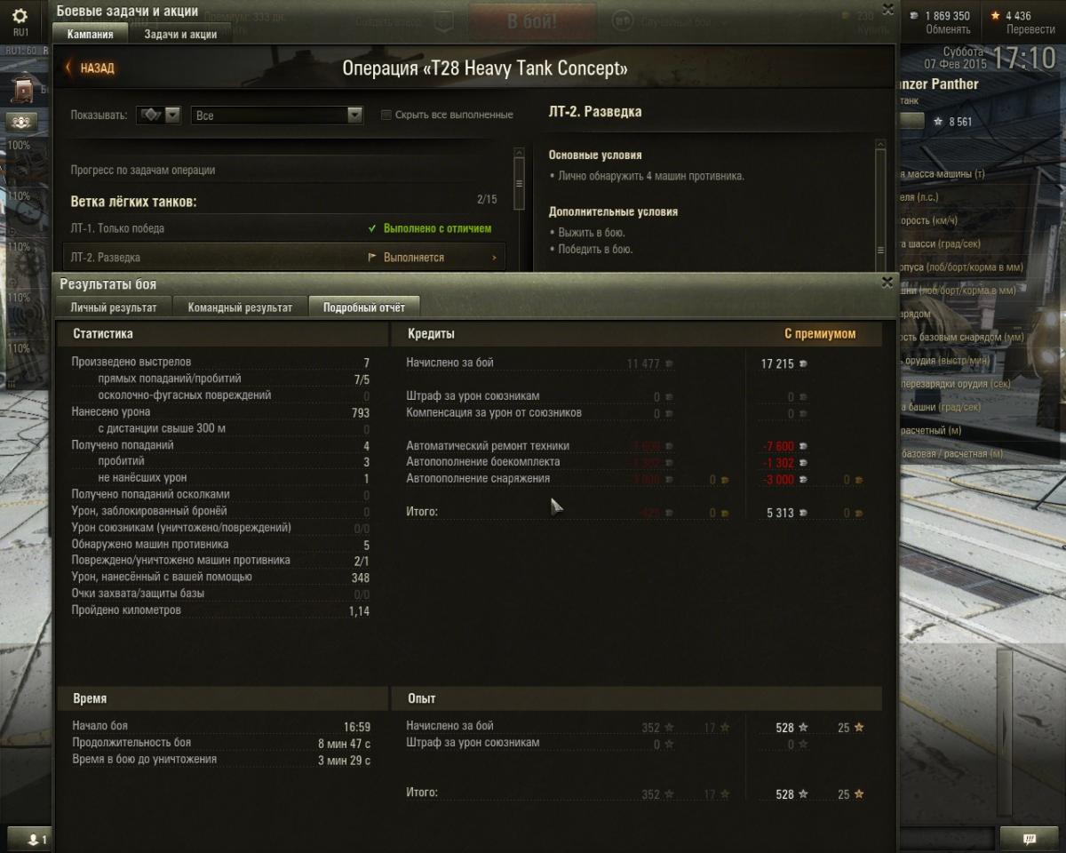Go back using the НАЗАД arrow button
Viewport: 1066px width, 853px height.
[x=89, y=68]
